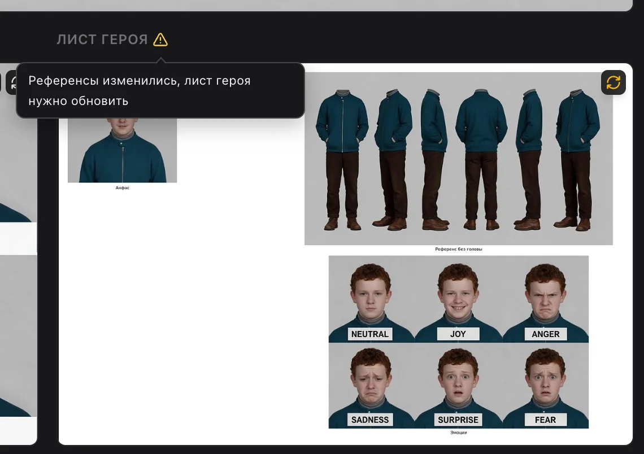Click the partially hidden regenerate icon at left
This screenshot has height=454, width=644.
[11, 82]
